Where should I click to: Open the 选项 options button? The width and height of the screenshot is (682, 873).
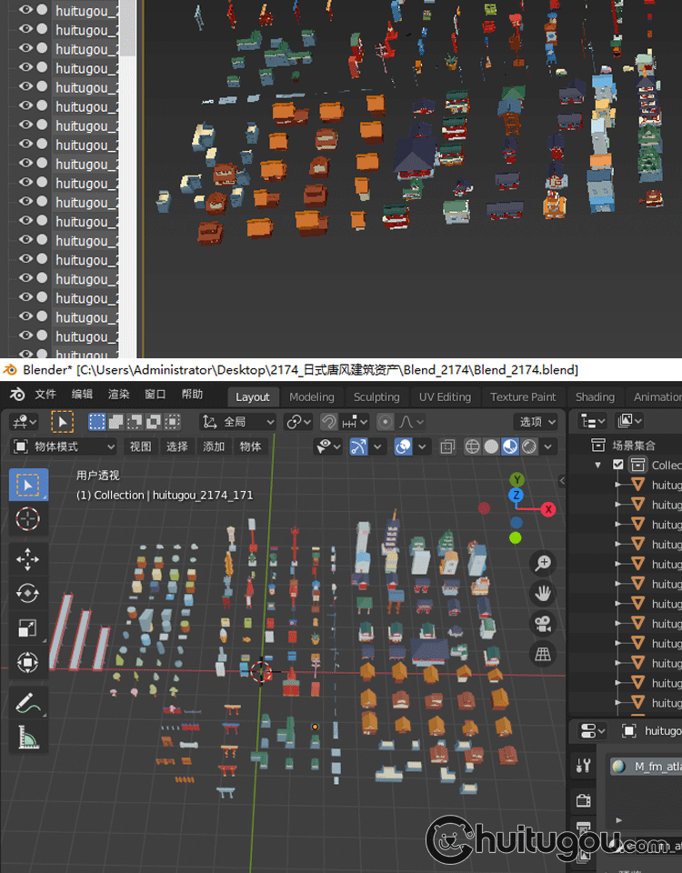click(x=537, y=422)
